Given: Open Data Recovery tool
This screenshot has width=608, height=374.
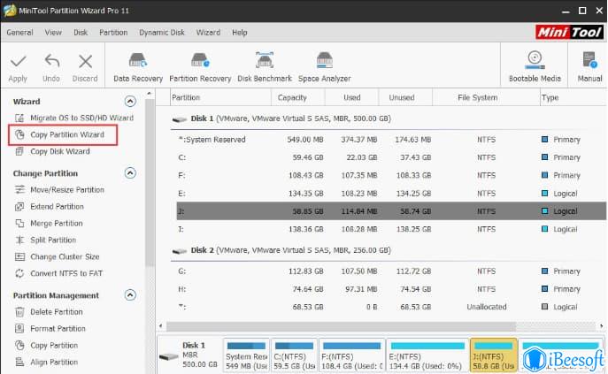Looking at the screenshot, I should [x=138, y=67].
